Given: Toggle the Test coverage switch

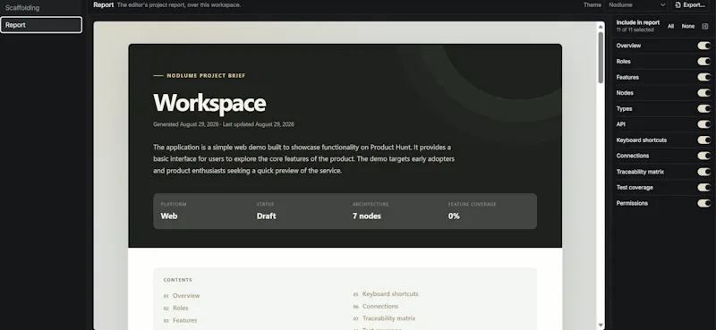Looking at the screenshot, I should click(x=703, y=188).
